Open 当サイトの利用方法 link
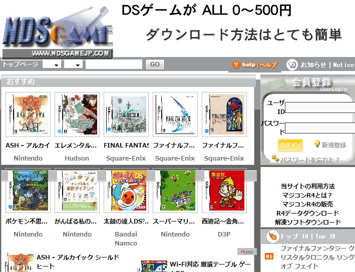This screenshot has height=272, width=355. pyautogui.click(x=307, y=186)
